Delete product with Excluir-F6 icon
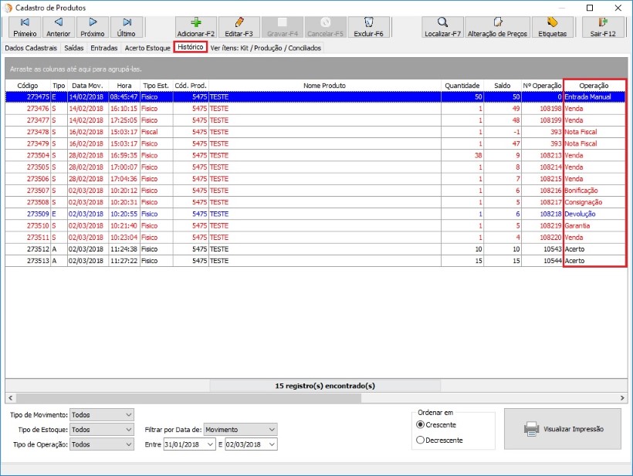This screenshot has width=633, height=476. coord(368,27)
